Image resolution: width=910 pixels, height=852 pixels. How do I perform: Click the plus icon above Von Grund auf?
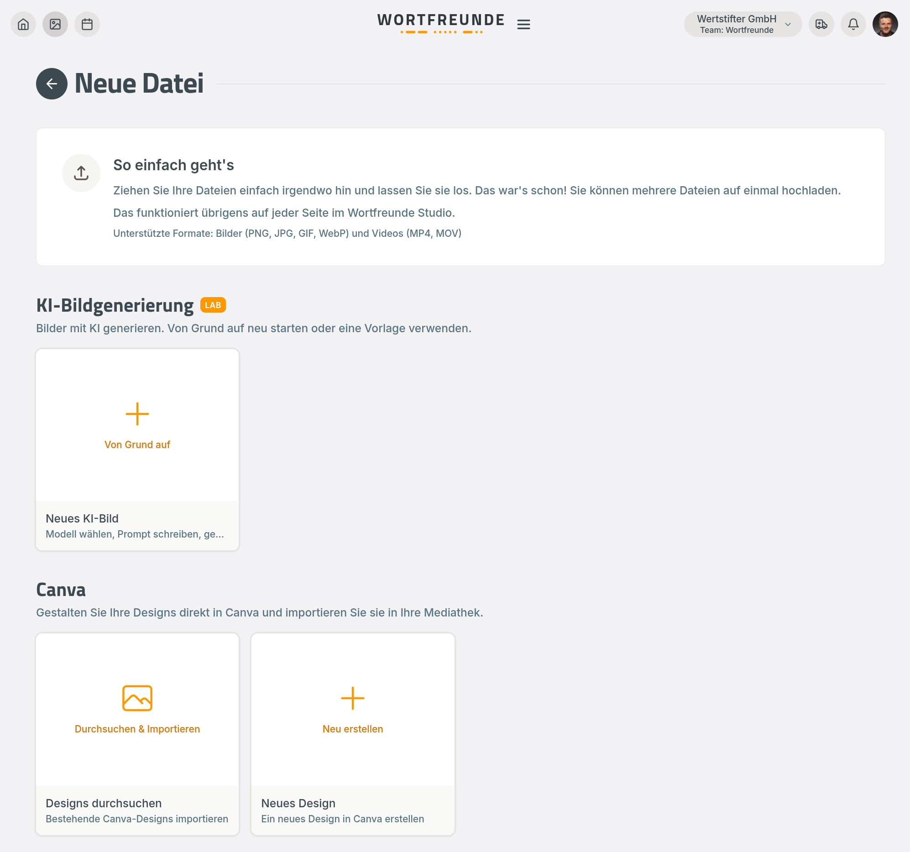[x=137, y=414]
